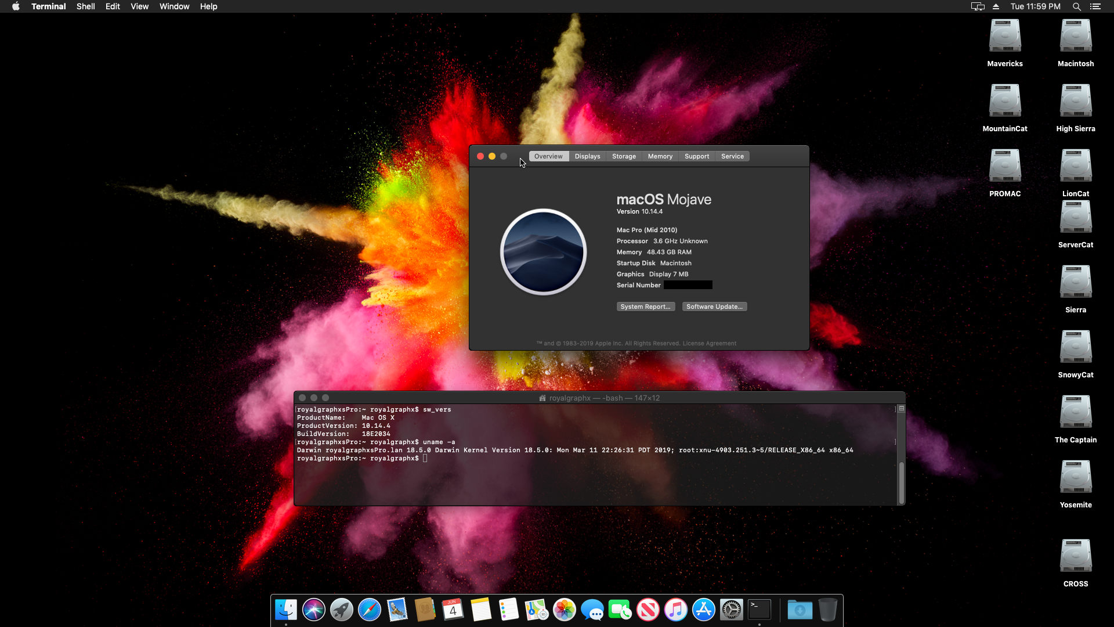
Task: Click the Terminal title bar home icon
Action: (542, 398)
